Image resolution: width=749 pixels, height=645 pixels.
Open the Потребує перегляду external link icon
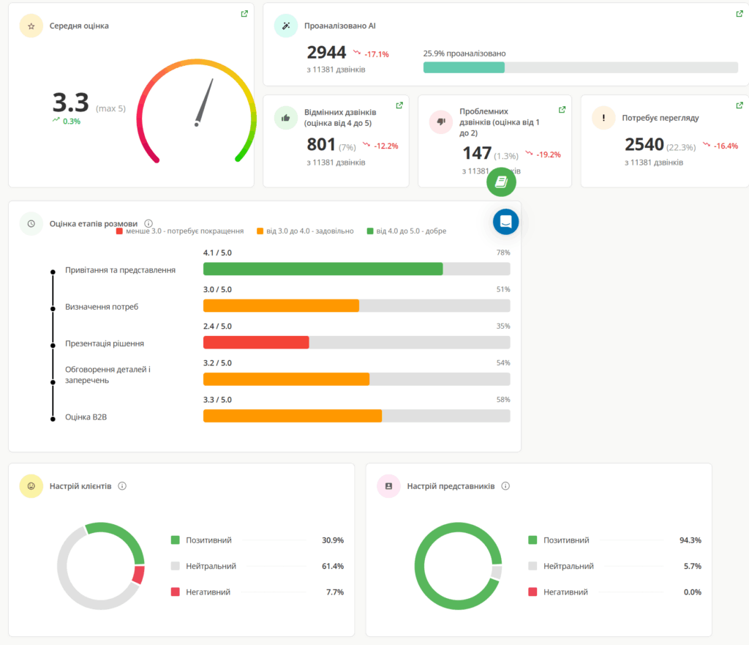739,105
